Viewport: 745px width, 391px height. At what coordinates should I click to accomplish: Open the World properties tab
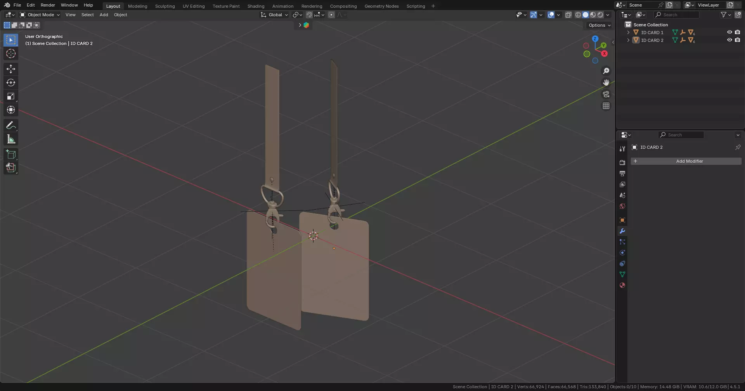pos(622,206)
